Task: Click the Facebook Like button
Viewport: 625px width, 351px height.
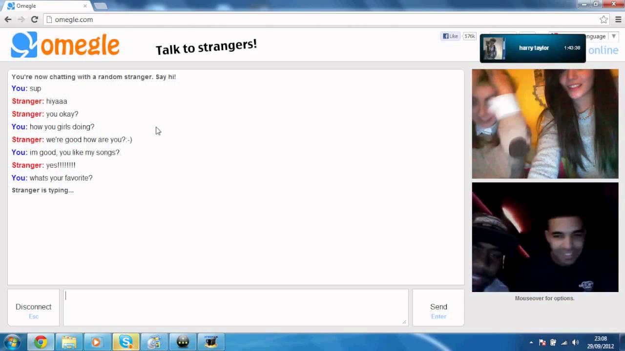Action: pos(450,36)
